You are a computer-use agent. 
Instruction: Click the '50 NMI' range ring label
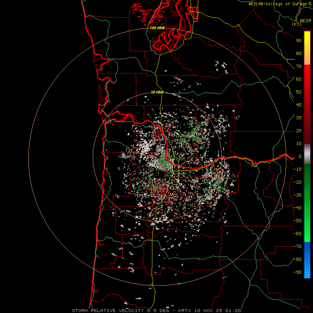point(157,92)
